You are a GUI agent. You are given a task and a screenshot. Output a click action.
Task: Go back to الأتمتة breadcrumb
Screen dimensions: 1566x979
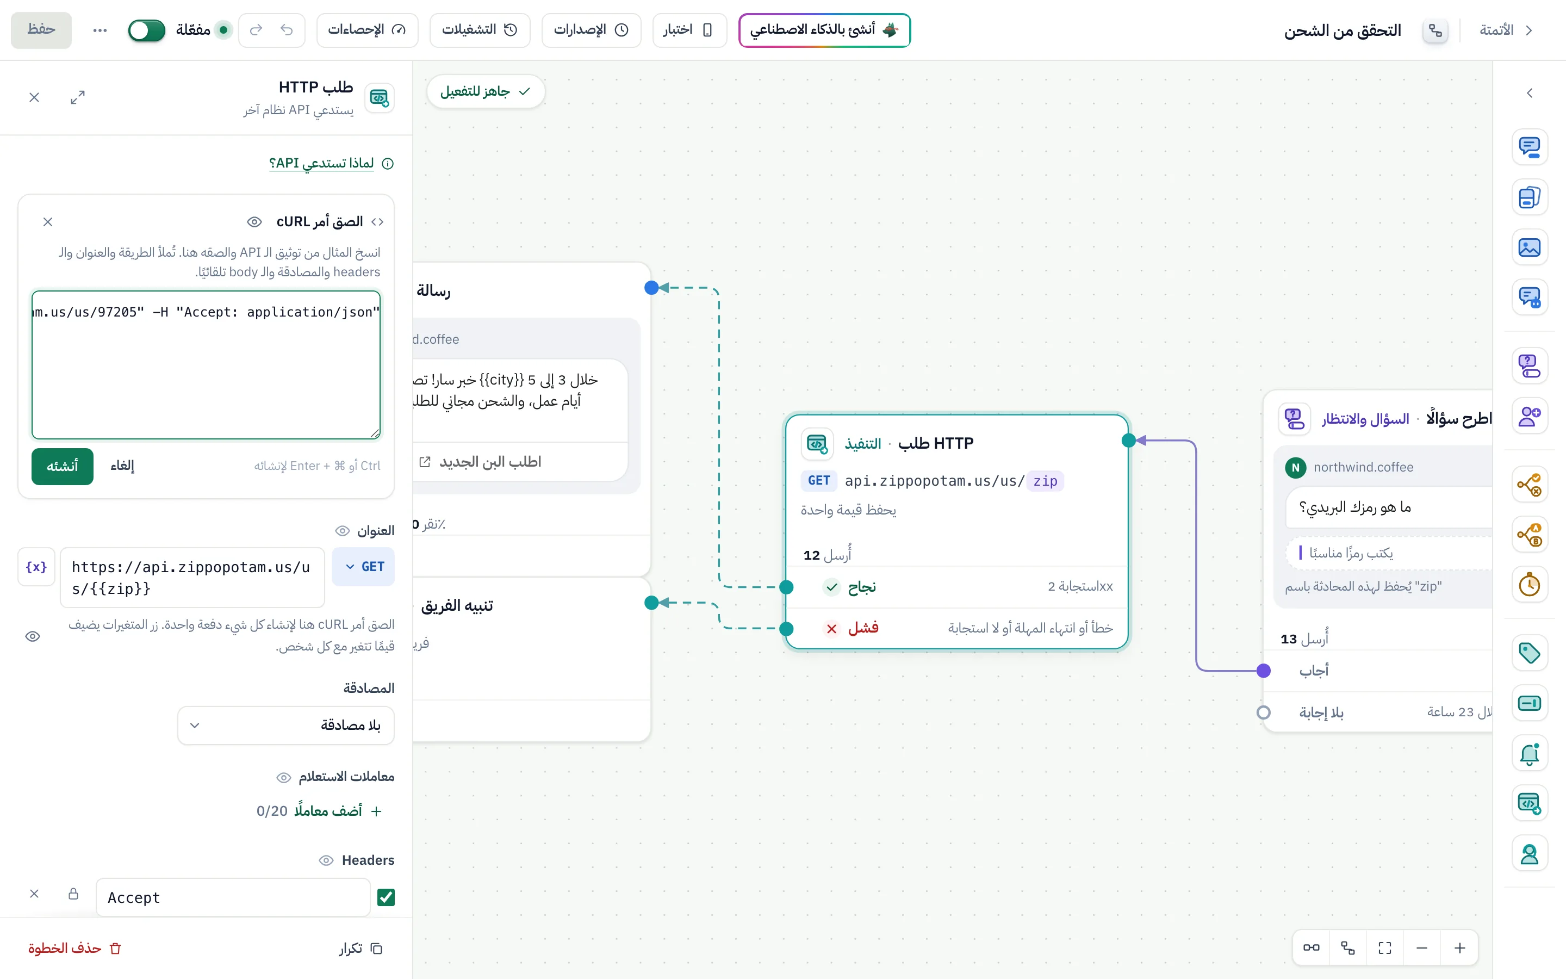1506,30
